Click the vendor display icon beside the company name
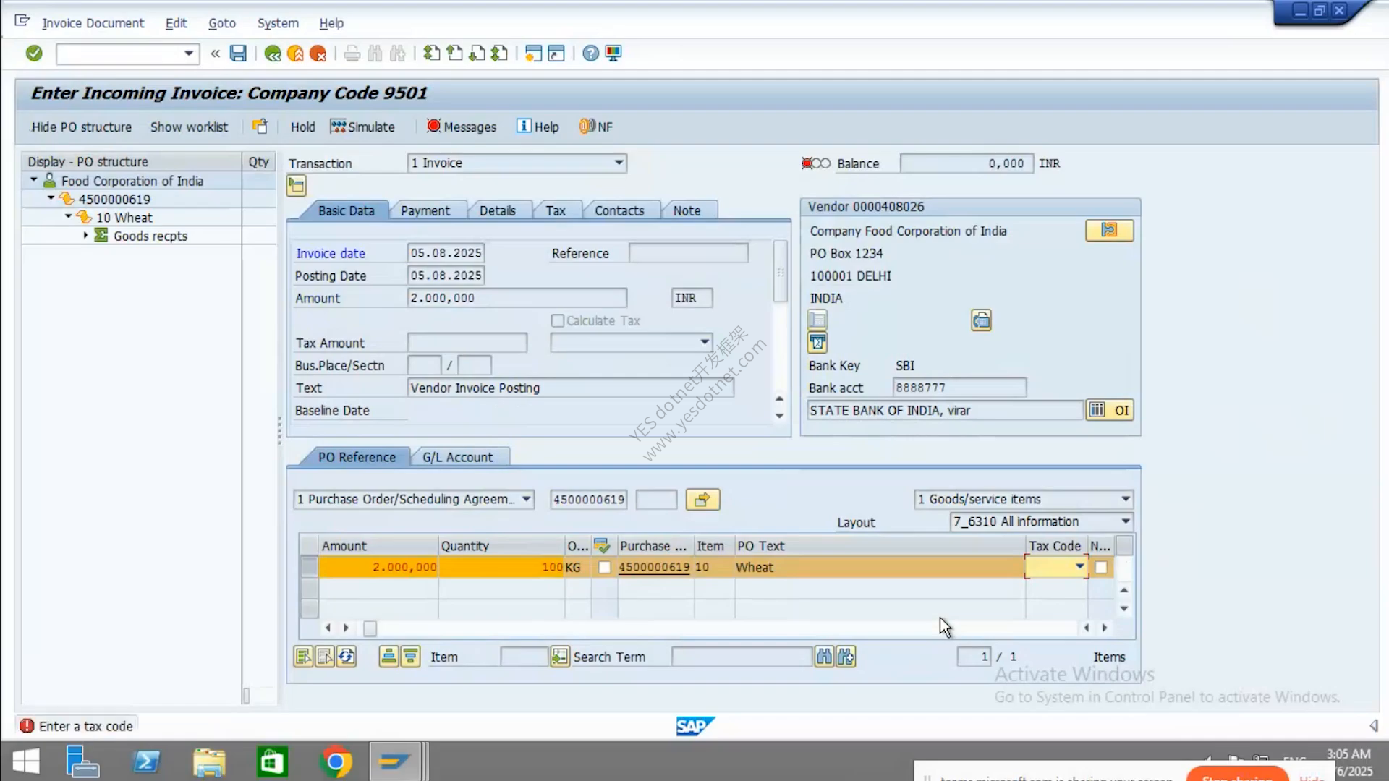 pos(1109,231)
